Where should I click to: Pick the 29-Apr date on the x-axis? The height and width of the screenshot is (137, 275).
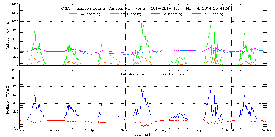[90, 131]
